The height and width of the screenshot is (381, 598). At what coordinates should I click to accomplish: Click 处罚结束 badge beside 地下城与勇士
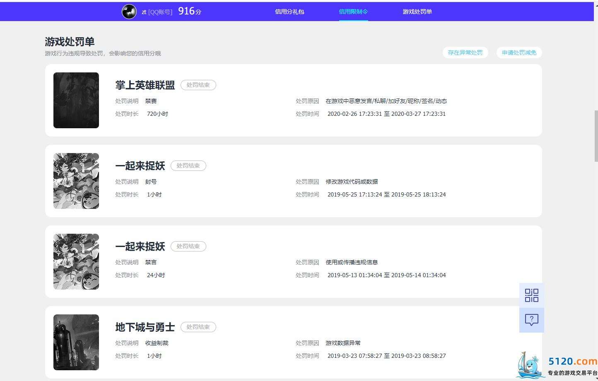[198, 327]
